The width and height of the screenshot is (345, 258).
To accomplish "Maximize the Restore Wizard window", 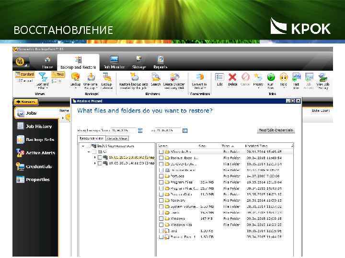I will [x=293, y=101].
